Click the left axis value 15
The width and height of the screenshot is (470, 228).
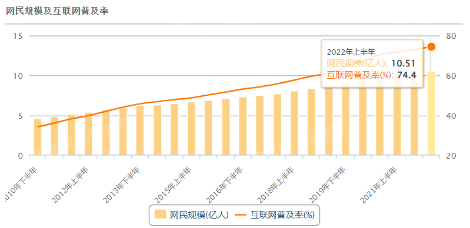(18, 36)
